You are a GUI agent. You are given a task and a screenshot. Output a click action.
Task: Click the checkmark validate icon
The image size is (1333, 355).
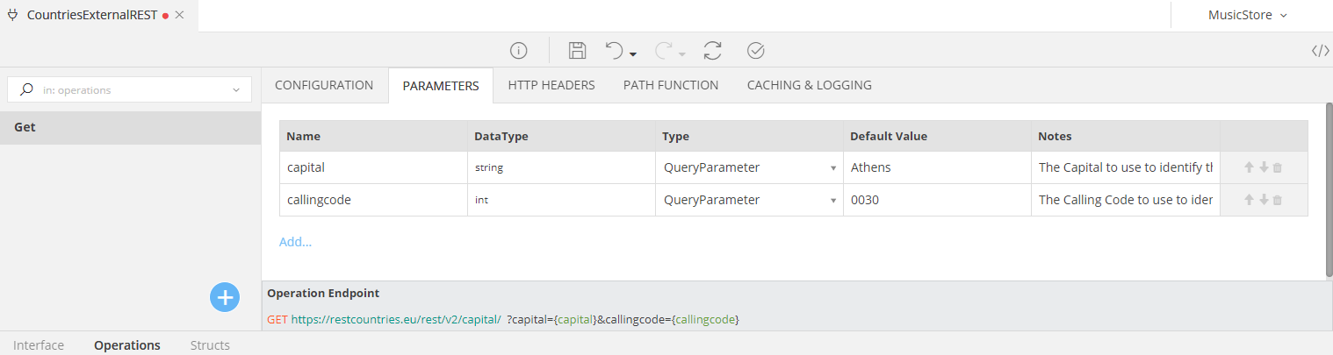click(x=755, y=51)
